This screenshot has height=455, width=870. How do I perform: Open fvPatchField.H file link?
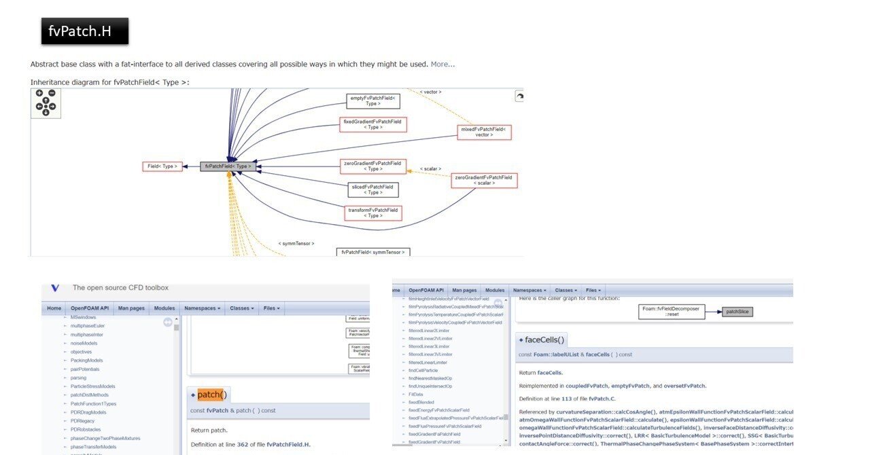pos(288,444)
